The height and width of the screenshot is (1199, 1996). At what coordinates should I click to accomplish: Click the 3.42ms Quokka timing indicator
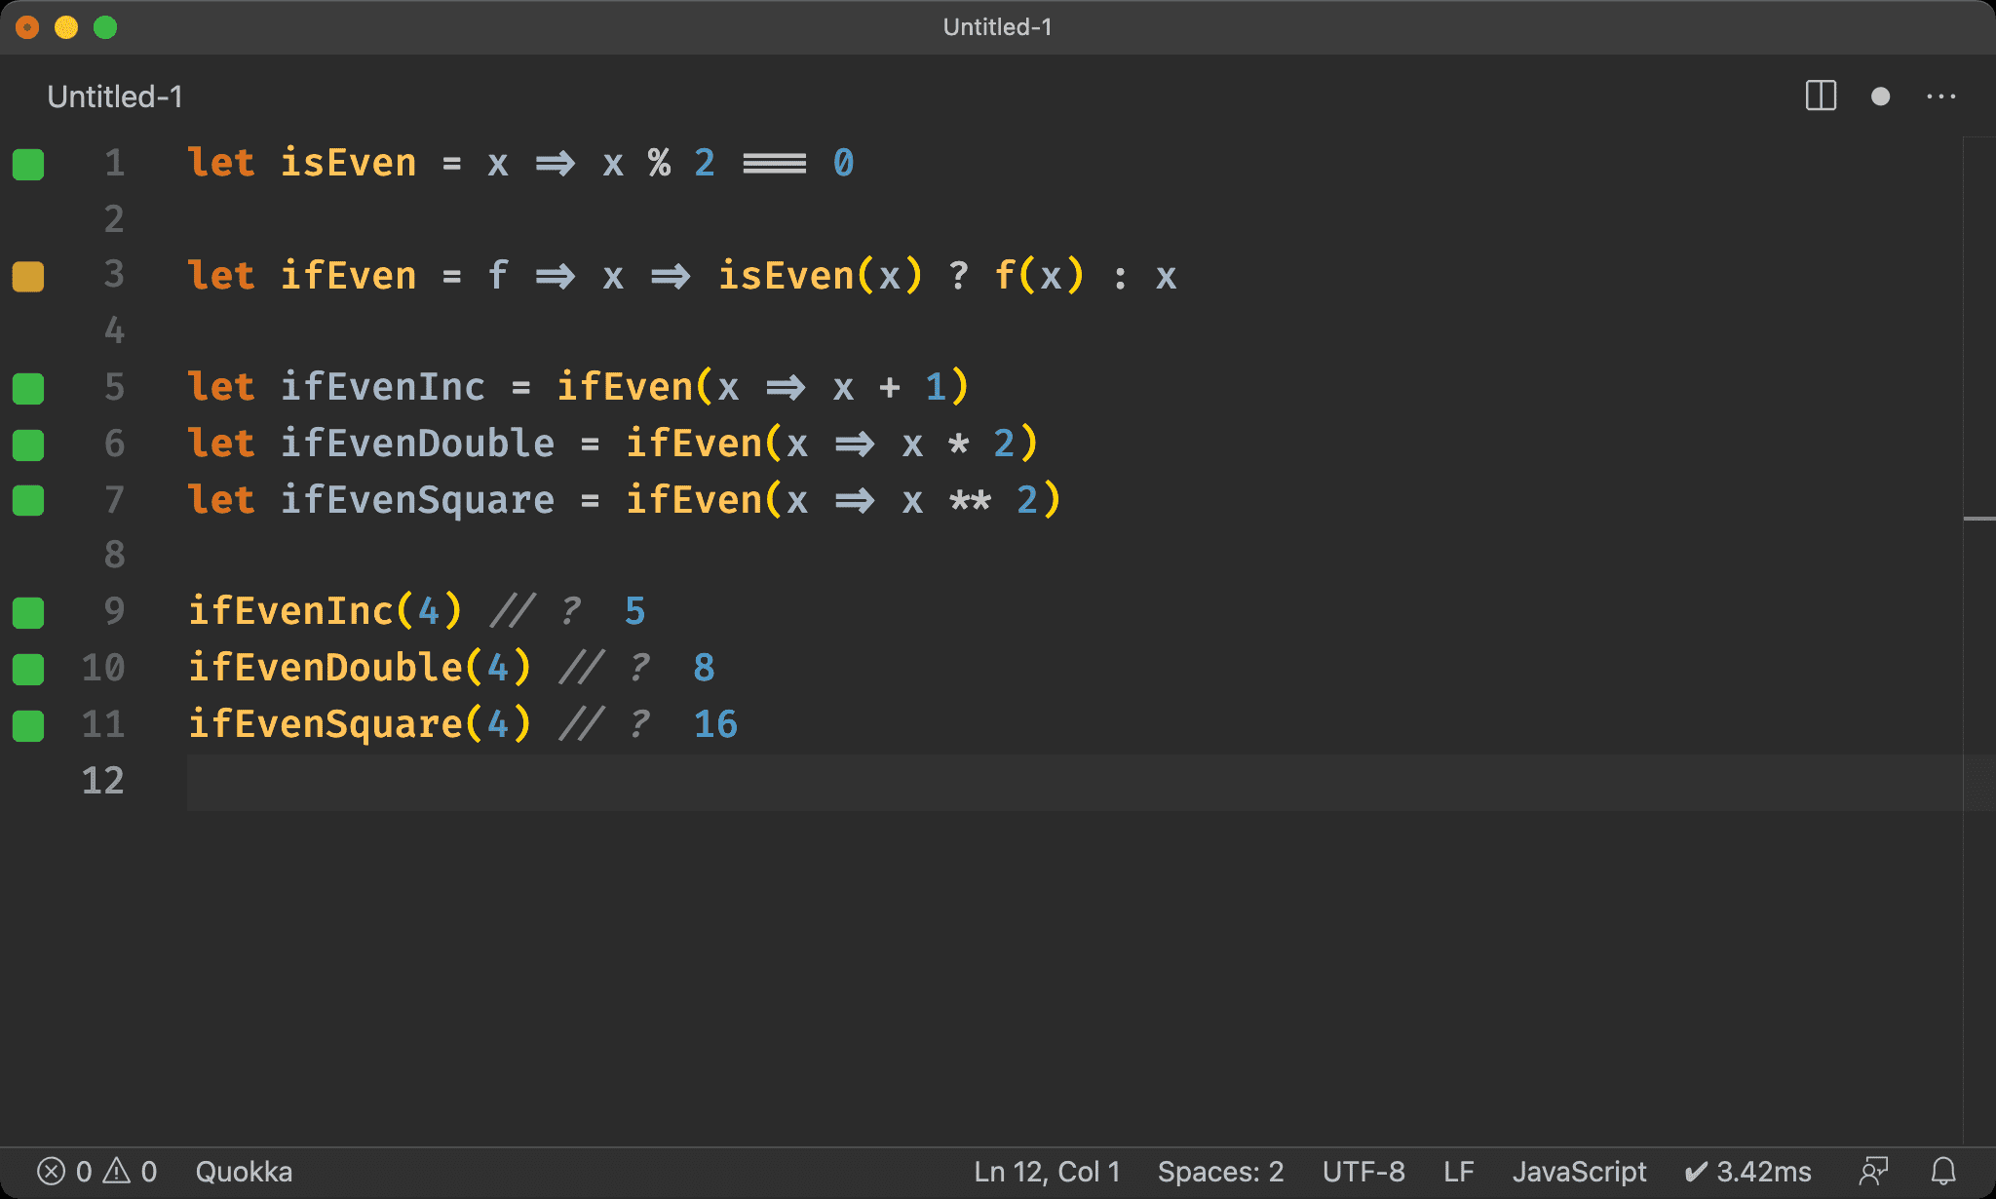point(1747,1171)
